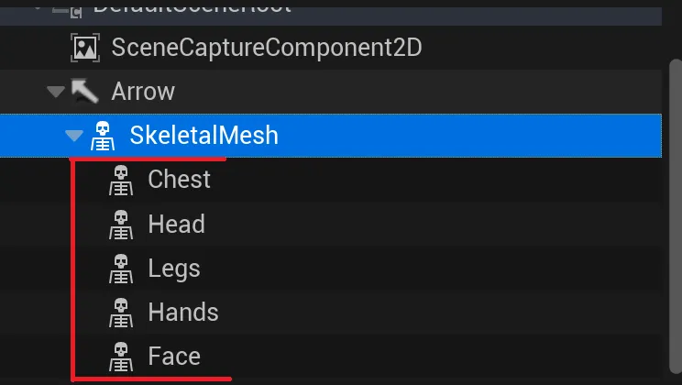The image size is (682, 385).
Task: Select the Arrow component label
Action: tap(143, 92)
